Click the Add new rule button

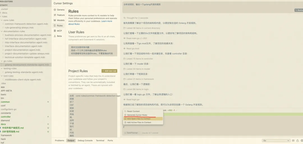(x=109, y=71)
